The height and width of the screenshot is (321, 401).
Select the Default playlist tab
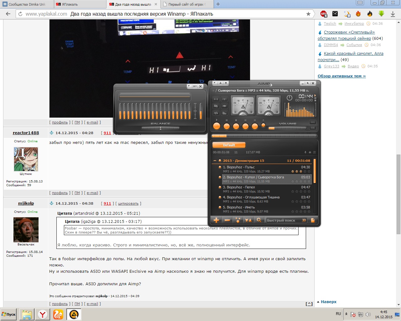229,145
